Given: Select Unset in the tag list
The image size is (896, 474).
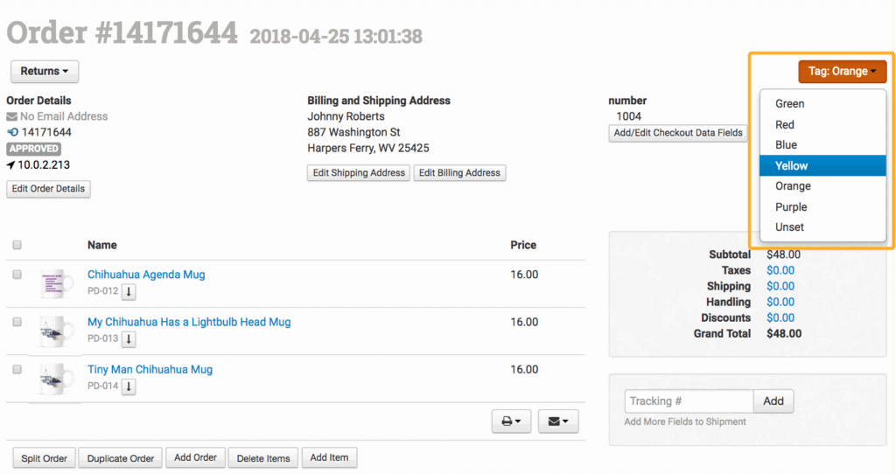Looking at the screenshot, I should pos(789,227).
